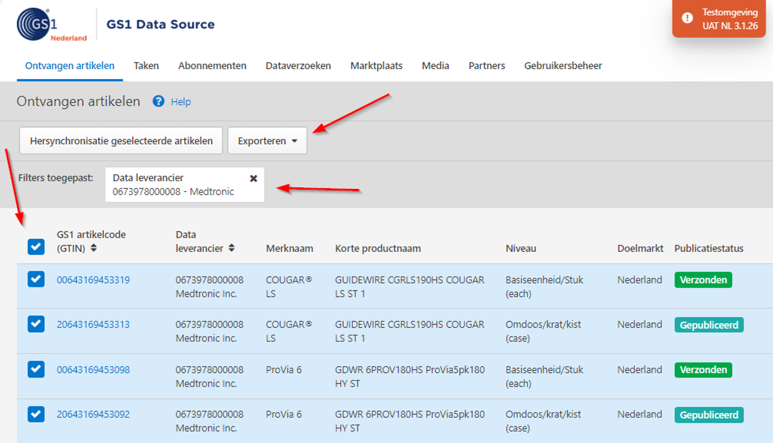This screenshot has width=773, height=443.
Task: Toggle the select-all checkbox in table header
Action: pyautogui.click(x=36, y=247)
